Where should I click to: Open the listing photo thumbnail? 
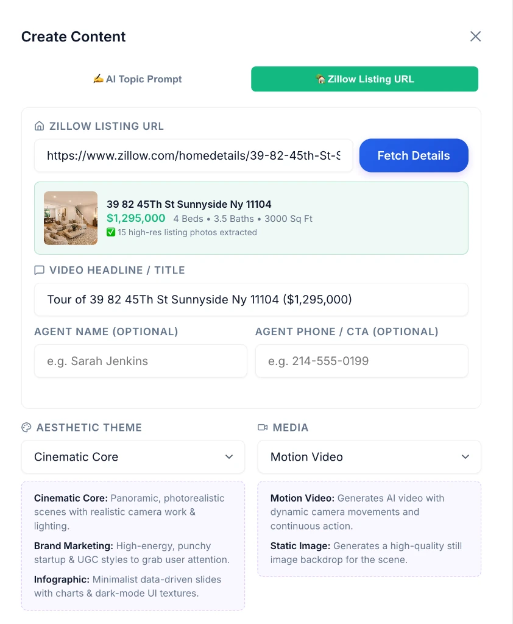(71, 218)
